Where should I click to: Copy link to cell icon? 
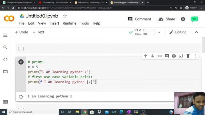click(x=160, y=56)
